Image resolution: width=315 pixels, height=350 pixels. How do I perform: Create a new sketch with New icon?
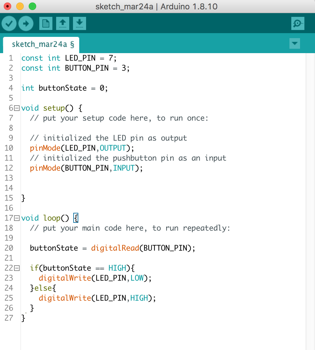(x=46, y=23)
